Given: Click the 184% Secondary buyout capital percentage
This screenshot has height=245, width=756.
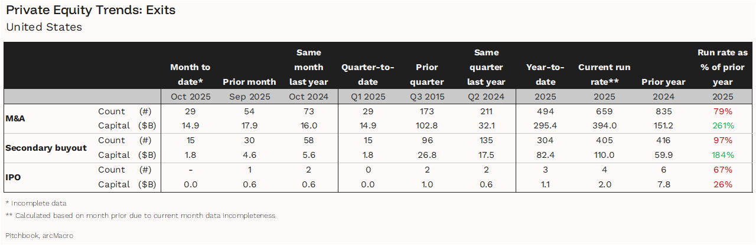Looking at the screenshot, I should (x=723, y=155).
